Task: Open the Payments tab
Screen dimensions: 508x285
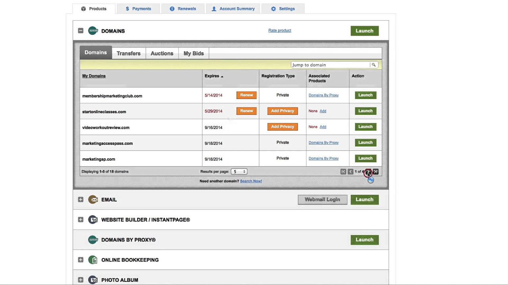Action: 138,9
